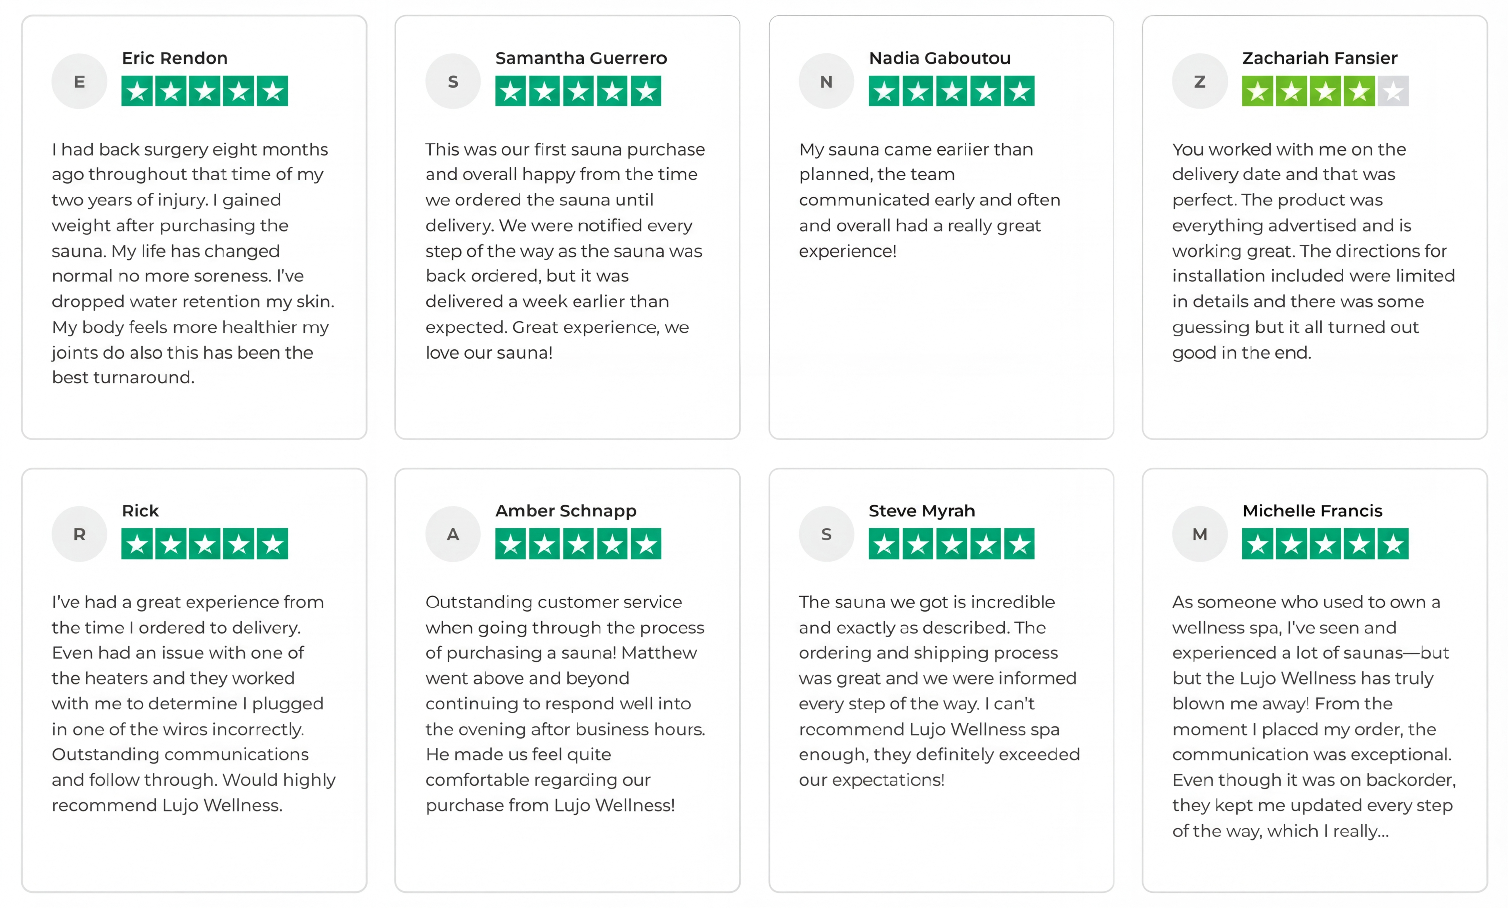This screenshot has height=908, width=1508.
Task: Open the reviewer name Eric Rendon
Action: pyautogui.click(x=174, y=58)
